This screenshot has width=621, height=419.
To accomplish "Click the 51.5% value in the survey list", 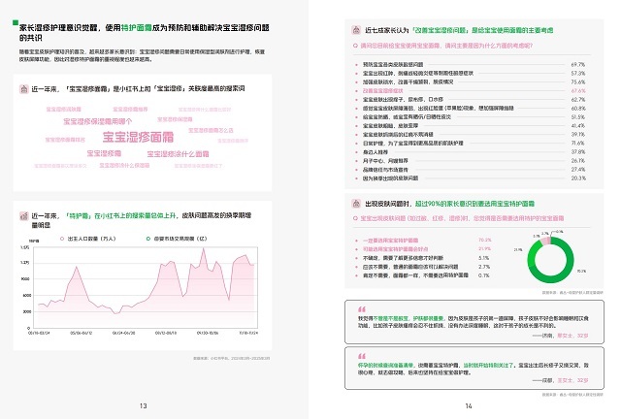I will (578, 116).
